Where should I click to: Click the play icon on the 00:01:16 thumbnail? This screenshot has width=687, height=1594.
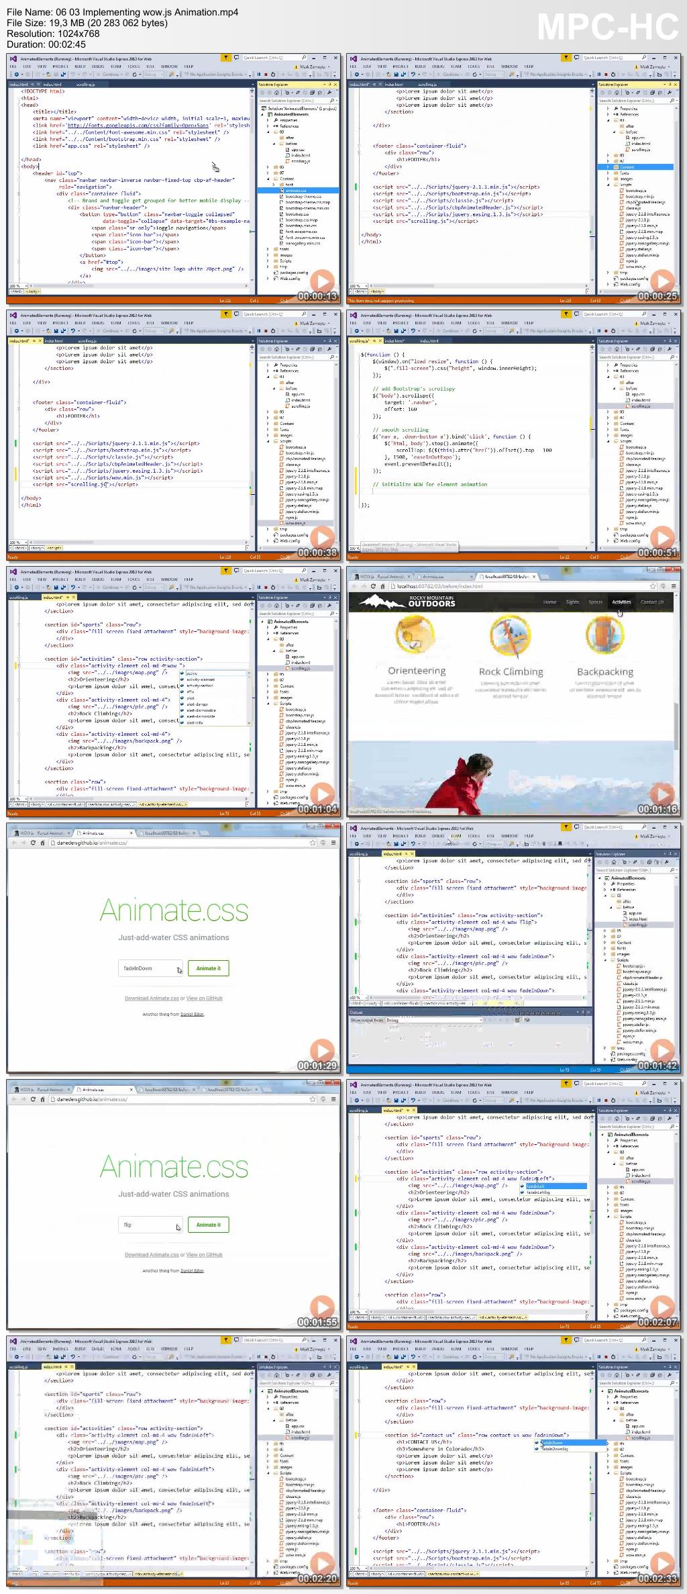pos(663,794)
